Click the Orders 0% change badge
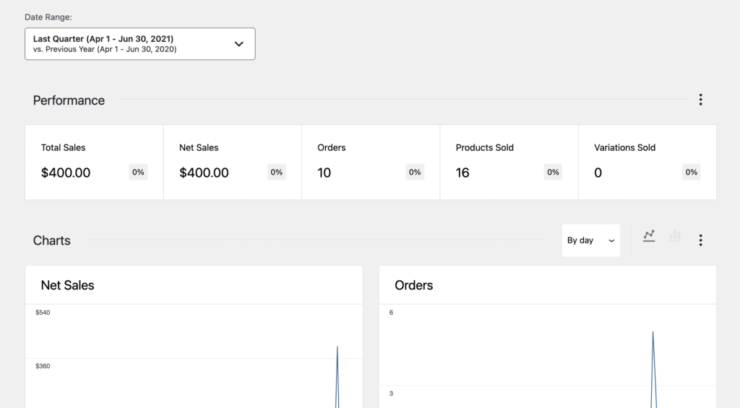Viewport: 740px width, 408px height. click(x=415, y=173)
